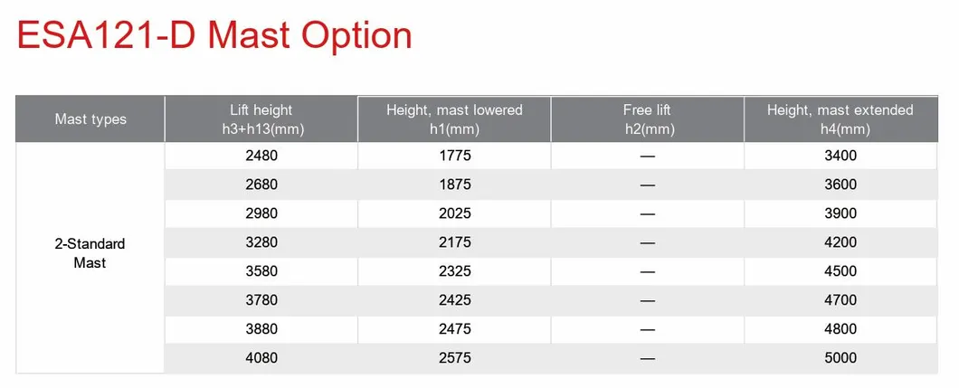Select lift height value 2980
This screenshot has height=388, width=959.
click(x=261, y=213)
